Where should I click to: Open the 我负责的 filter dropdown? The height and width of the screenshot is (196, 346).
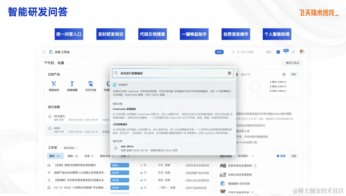tap(70, 148)
